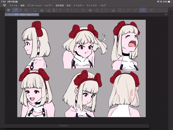This screenshot has width=173, height=130.
Task: Click the crying girl with open mouth
Action: pyautogui.click(x=126, y=46)
